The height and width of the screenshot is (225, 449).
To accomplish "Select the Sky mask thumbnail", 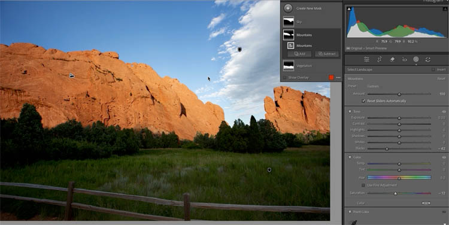I will (289, 22).
